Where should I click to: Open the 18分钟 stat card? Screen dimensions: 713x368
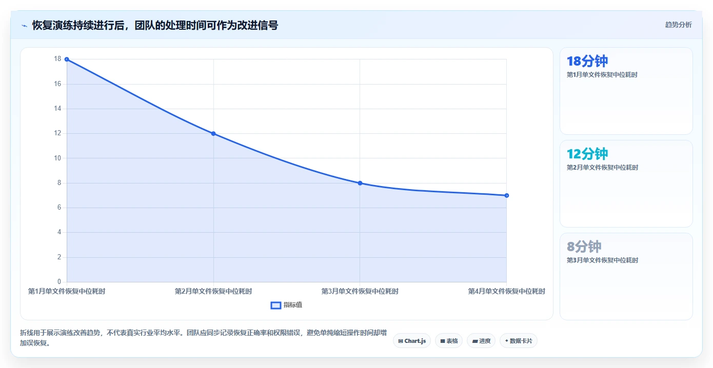626,91
